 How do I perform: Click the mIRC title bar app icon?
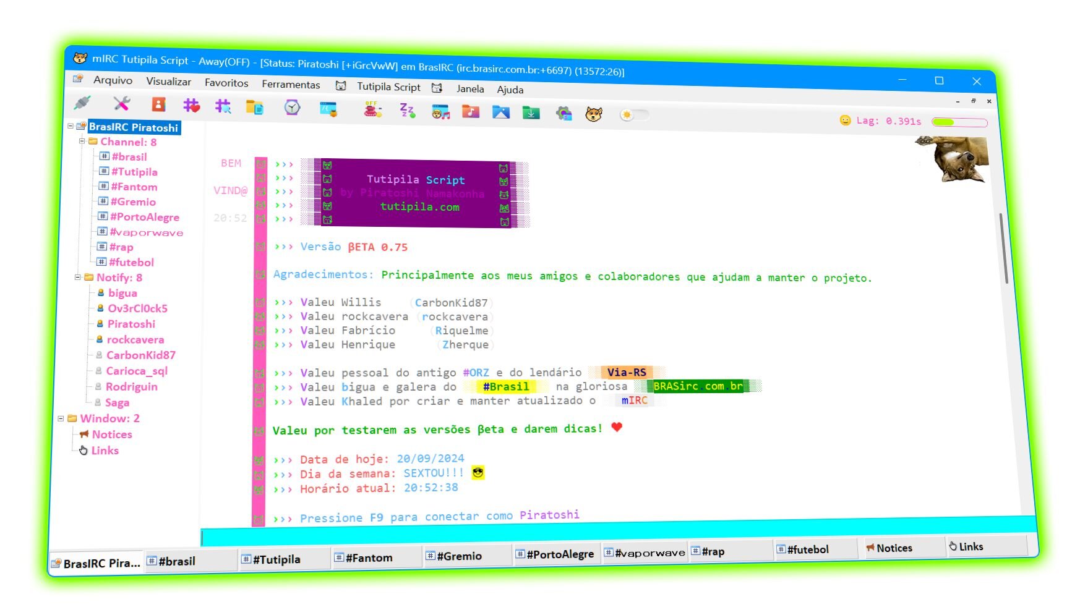pyautogui.click(x=80, y=58)
